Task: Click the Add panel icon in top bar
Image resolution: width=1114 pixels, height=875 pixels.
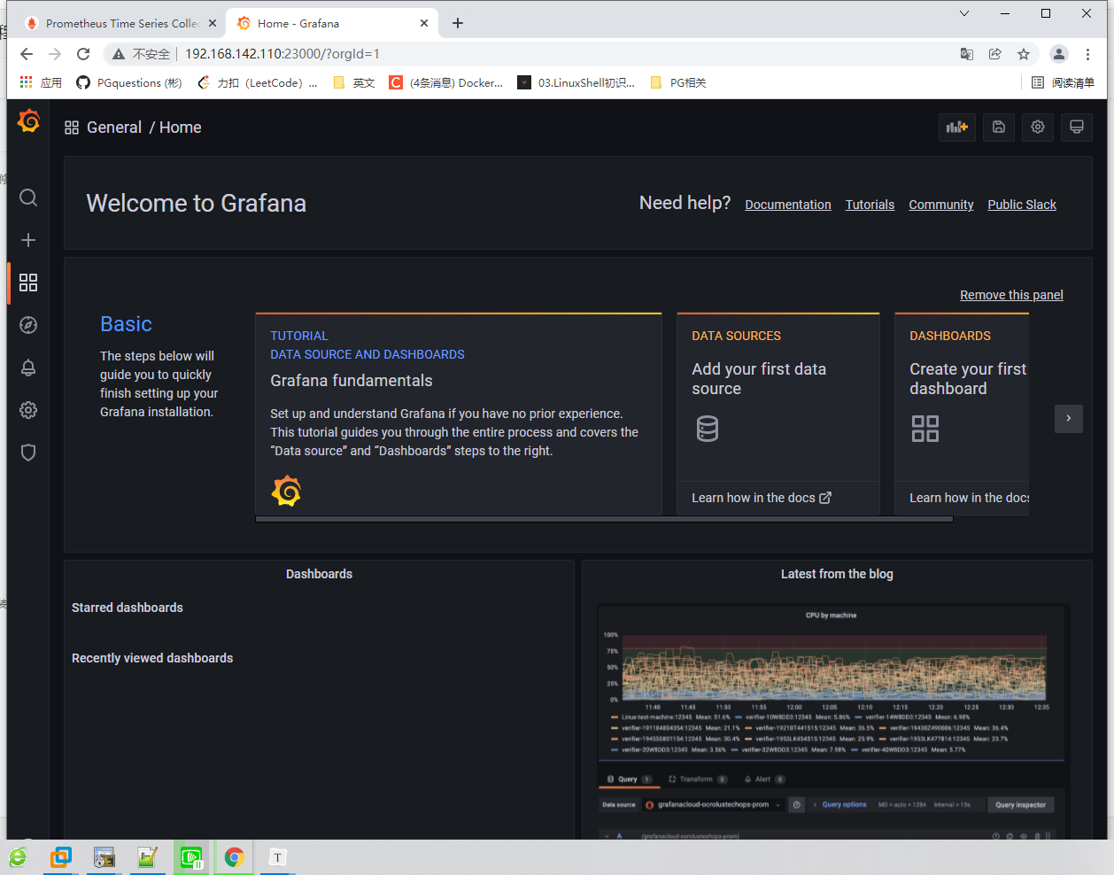Action: [957, 128]
